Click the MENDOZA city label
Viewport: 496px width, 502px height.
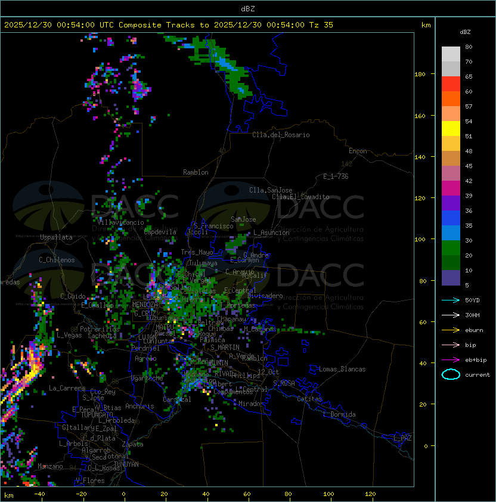pyautogui.click(x=145, y=305)
